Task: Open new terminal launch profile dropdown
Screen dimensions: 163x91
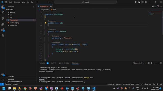Action: point(146,63)
